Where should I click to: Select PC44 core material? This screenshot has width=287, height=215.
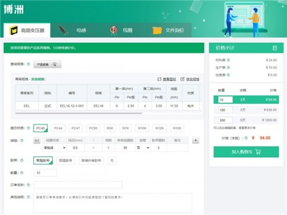click(x=58, y=128)
